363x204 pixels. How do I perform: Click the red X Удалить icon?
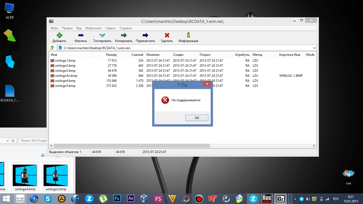click(x=167, y=35)
